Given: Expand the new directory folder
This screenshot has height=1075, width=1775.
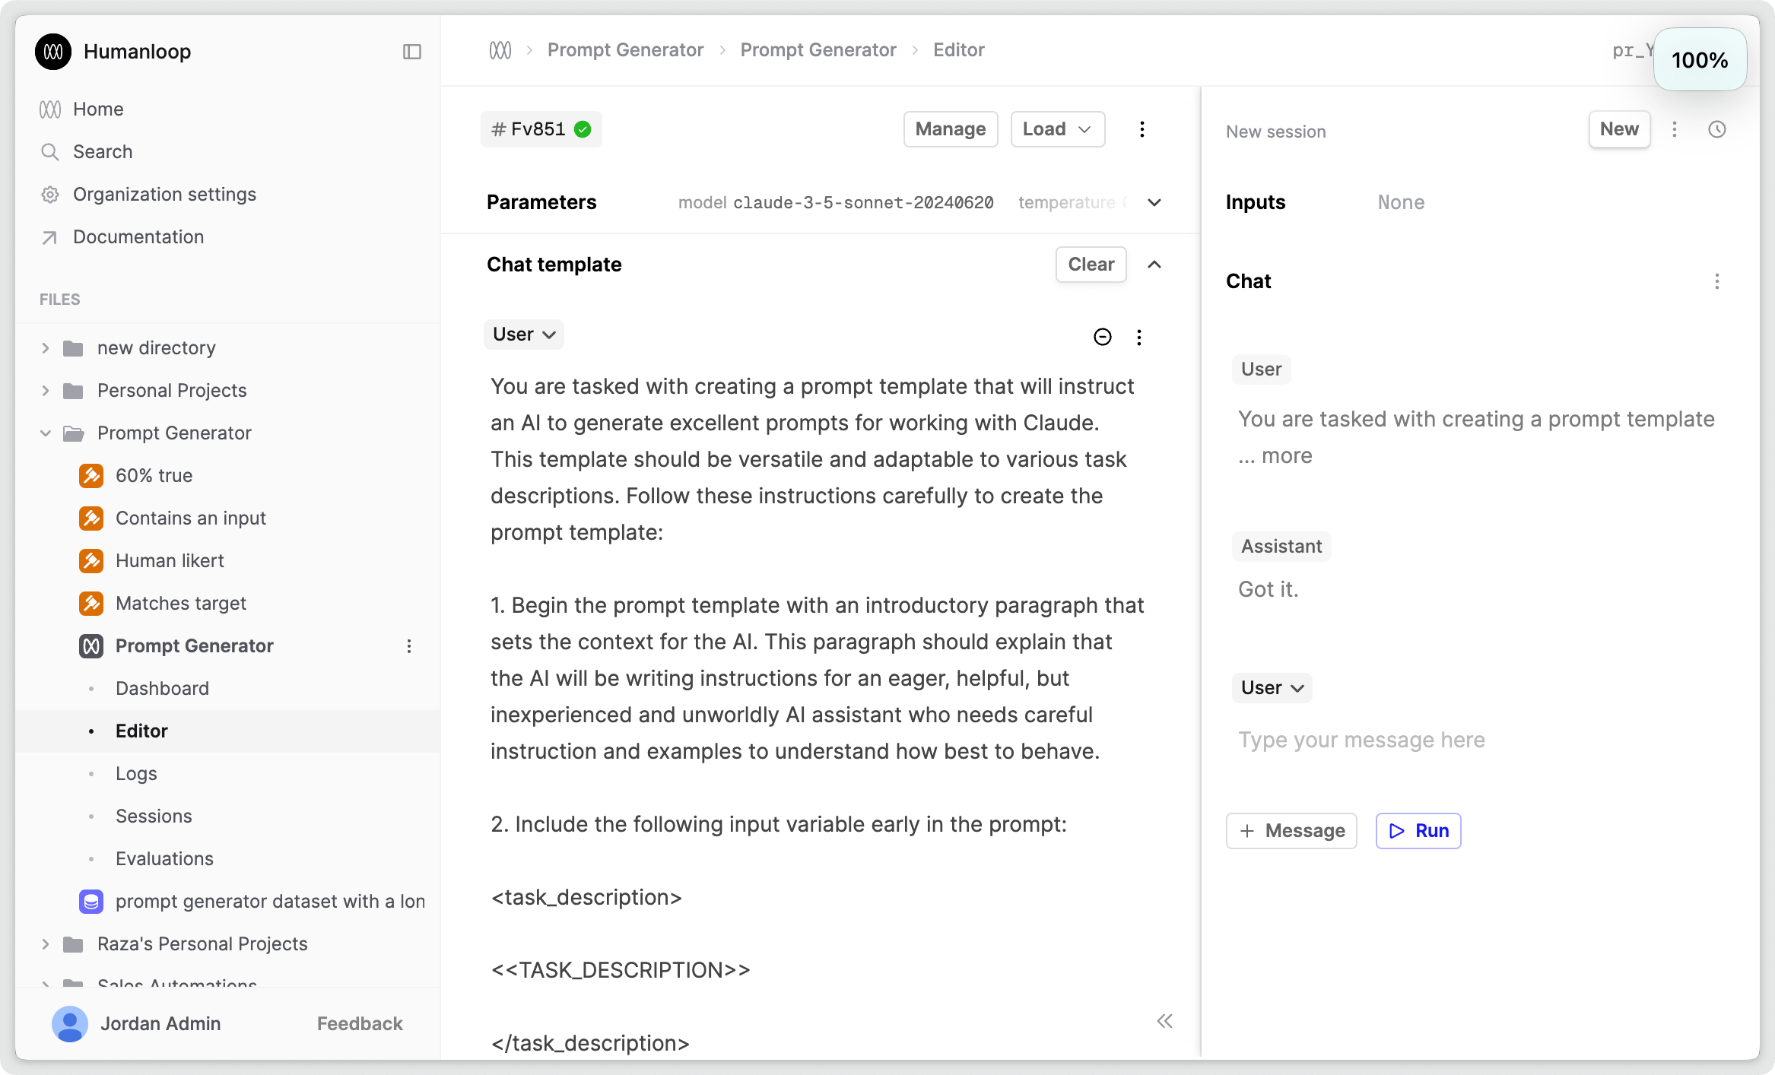Looking at the screenshot, I should [x=46, y=348].
